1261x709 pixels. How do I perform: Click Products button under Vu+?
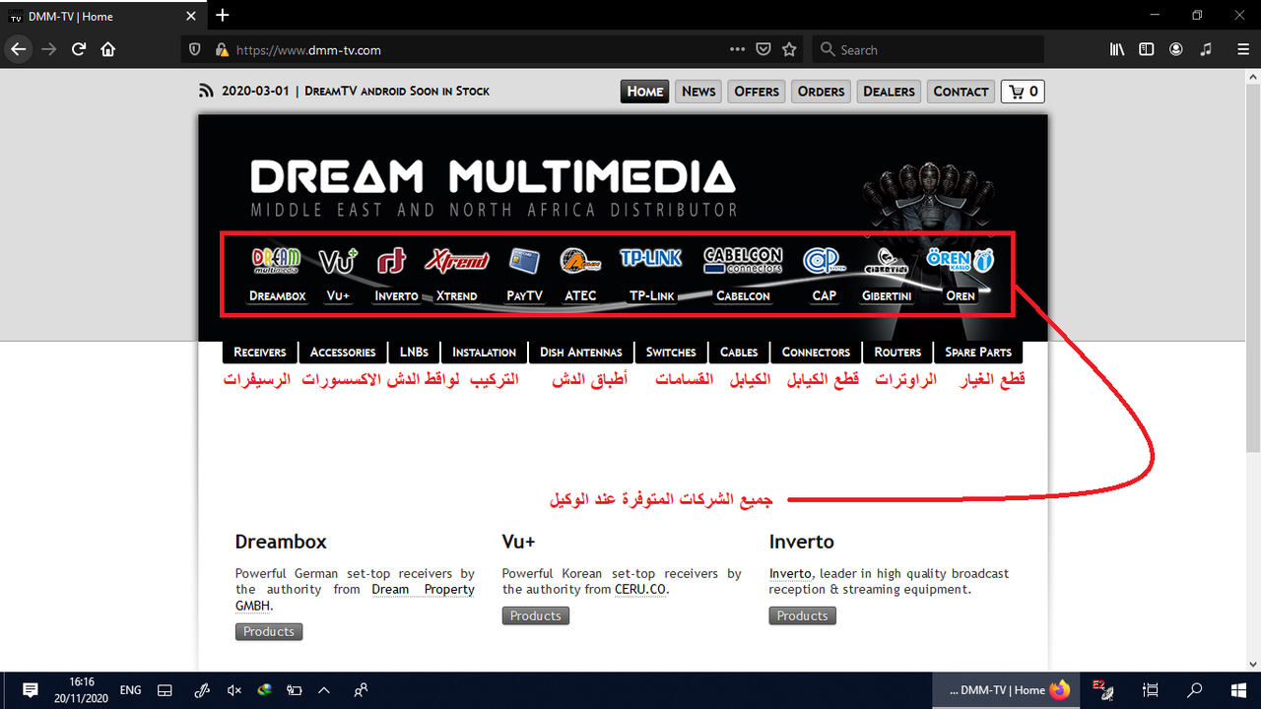(x=536, y=616)
